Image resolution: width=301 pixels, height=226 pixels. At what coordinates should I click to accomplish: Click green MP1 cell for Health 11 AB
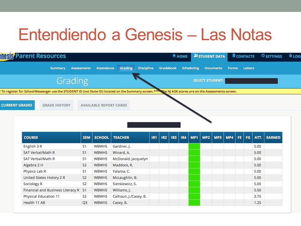tap(194, 202)
